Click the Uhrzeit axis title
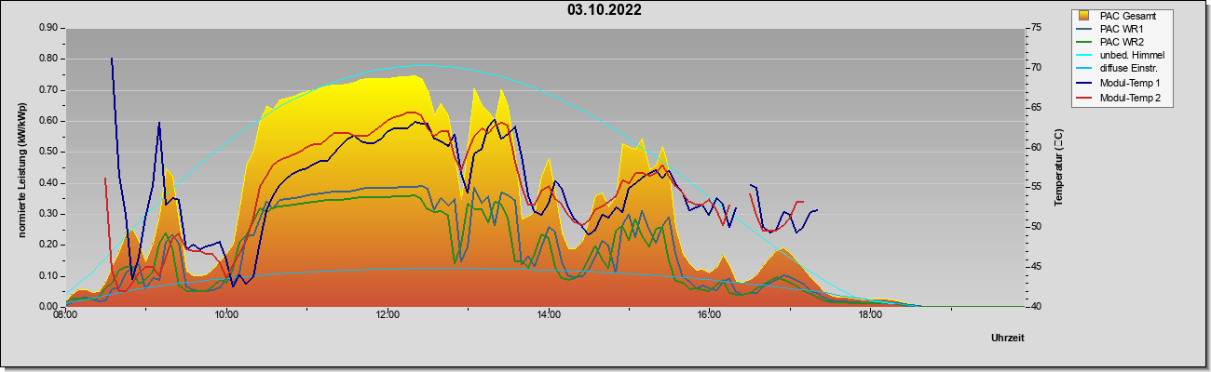1211x372 pixels. (1007, 339)
